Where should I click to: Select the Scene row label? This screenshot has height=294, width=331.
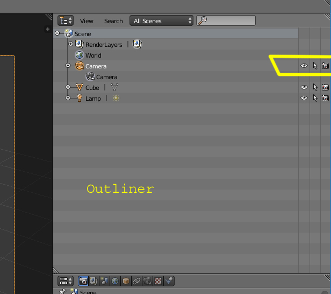tap(83, 34)
